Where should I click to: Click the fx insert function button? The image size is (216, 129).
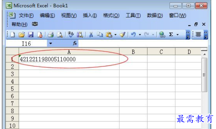click(75, 43)
